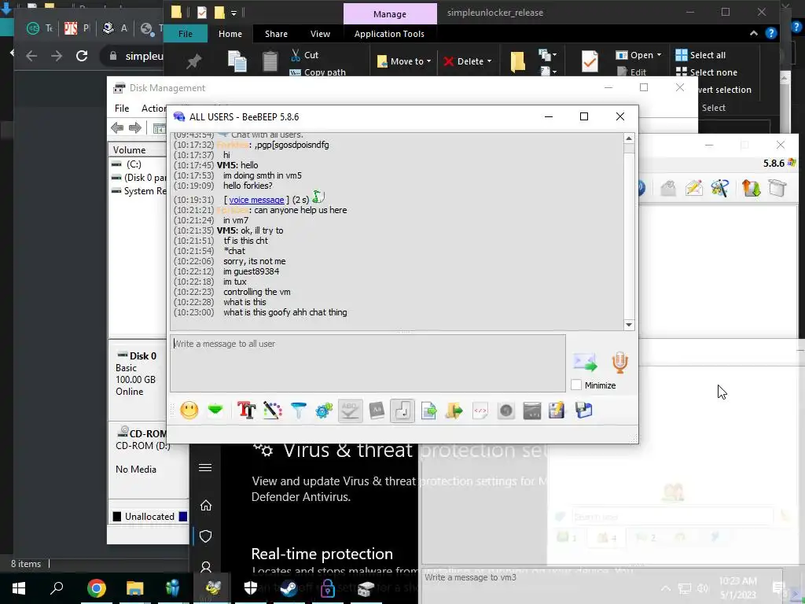Switch to Share ribbon tab
This screenshot has width=805, height=604.
(276, 34)
